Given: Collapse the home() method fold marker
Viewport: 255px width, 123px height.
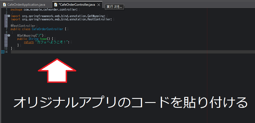Looking at the screenshot, I should pyautogui.click(x=9, y=36).
